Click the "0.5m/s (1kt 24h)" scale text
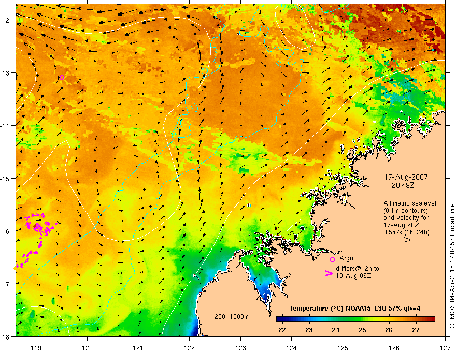Viewport: 456px width, 352px height. click(x=406, y=232)
